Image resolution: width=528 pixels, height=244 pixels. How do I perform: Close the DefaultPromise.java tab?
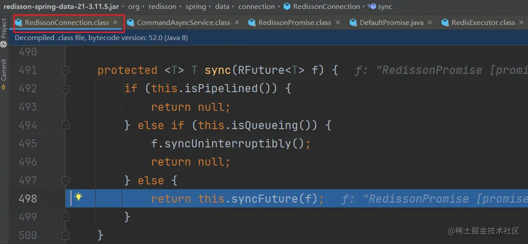430,22
